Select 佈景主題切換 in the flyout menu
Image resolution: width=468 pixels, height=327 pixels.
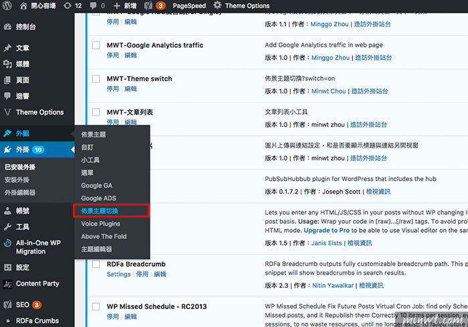[x=100, y=211]
